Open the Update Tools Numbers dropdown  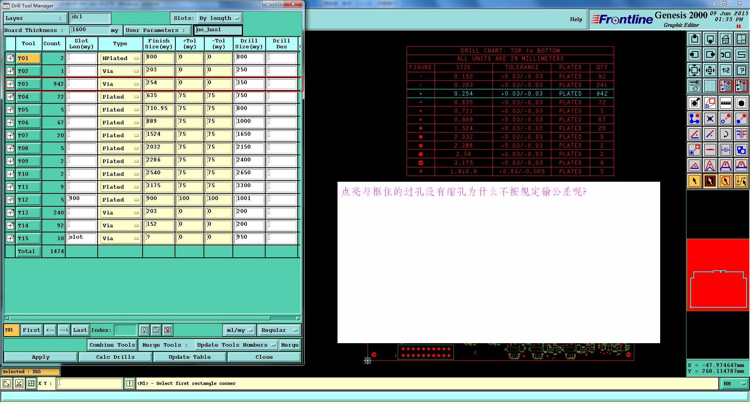pyautogui.click(x=237, y=345)
